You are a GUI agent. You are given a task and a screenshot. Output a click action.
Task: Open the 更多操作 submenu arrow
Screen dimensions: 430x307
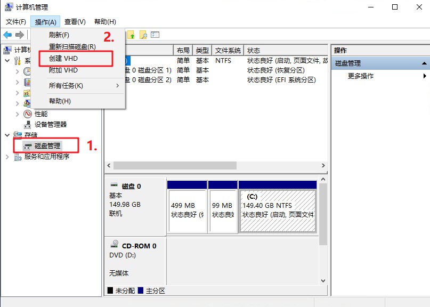click(425, 76)
